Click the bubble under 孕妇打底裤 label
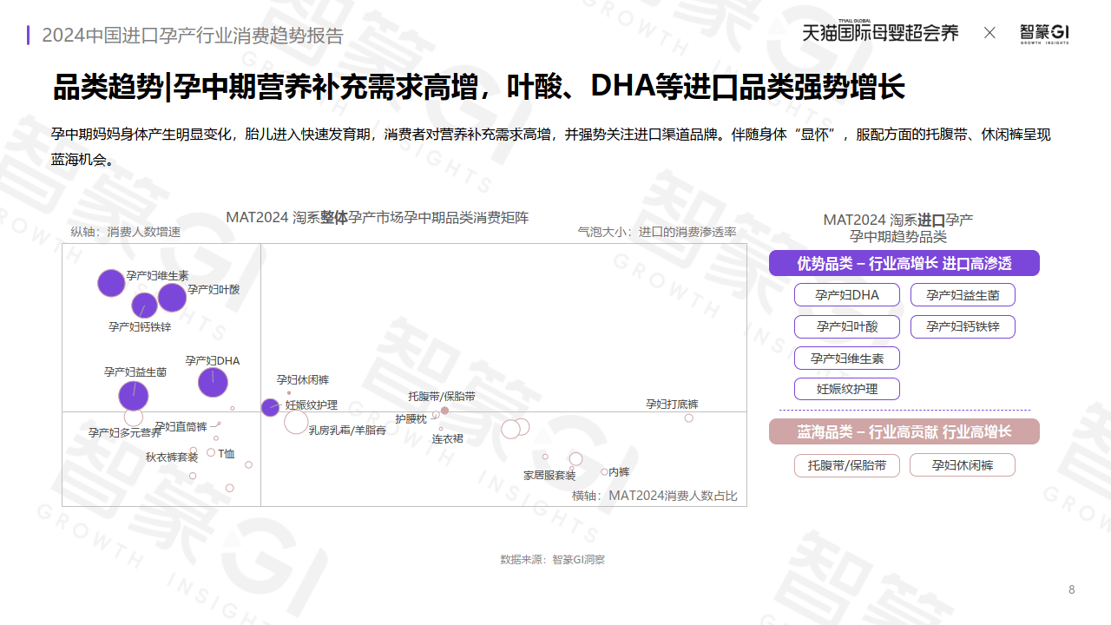 click(x=689, y=418)
